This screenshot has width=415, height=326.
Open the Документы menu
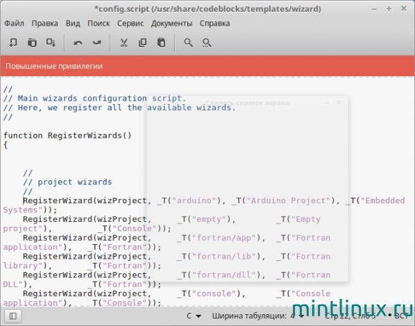[172, 24]
